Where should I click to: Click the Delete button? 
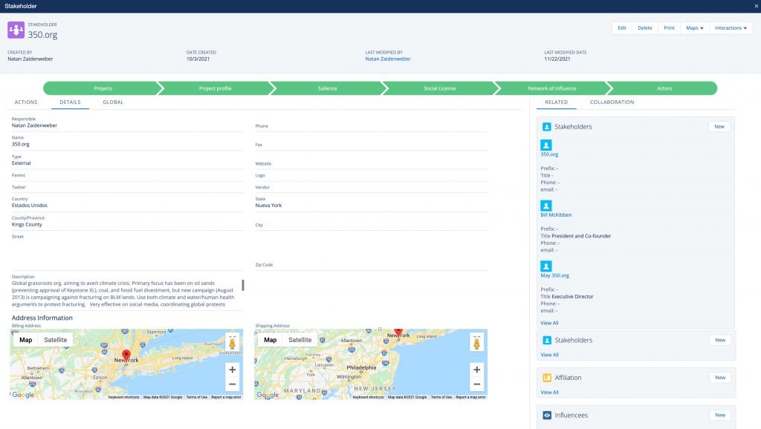644,28
